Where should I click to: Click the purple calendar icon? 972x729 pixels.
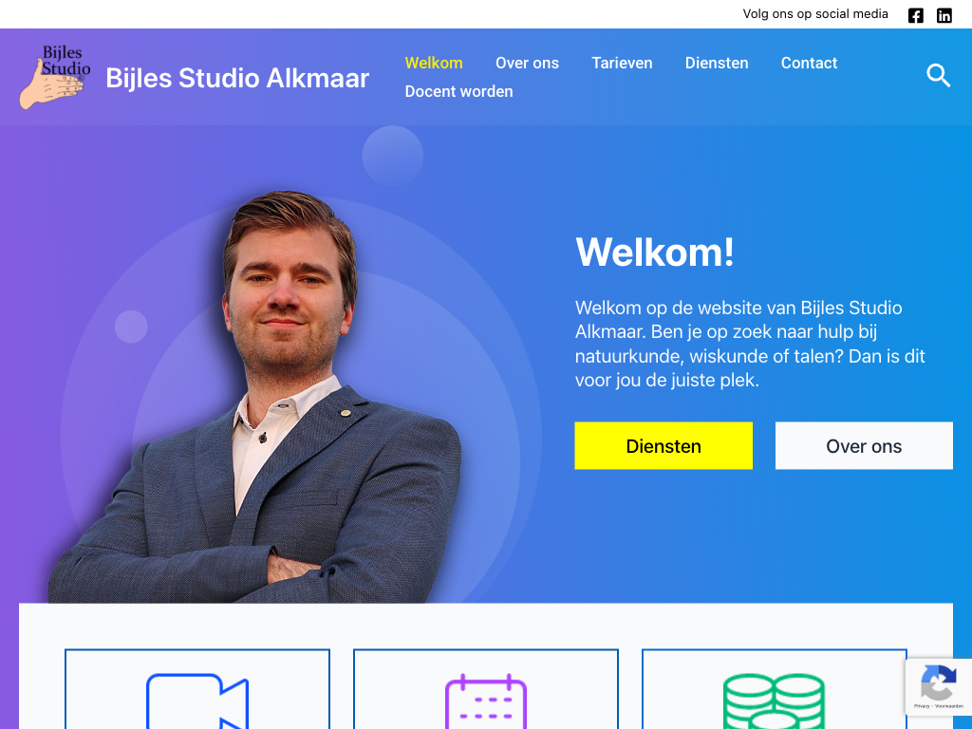[x=486, y=701]
